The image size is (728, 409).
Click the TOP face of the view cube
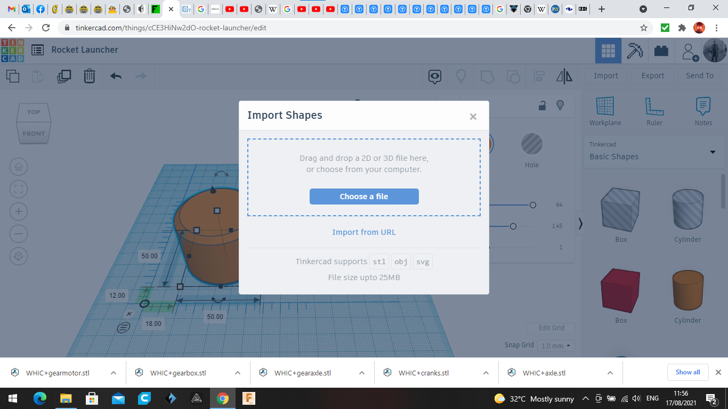pos(34,112)
